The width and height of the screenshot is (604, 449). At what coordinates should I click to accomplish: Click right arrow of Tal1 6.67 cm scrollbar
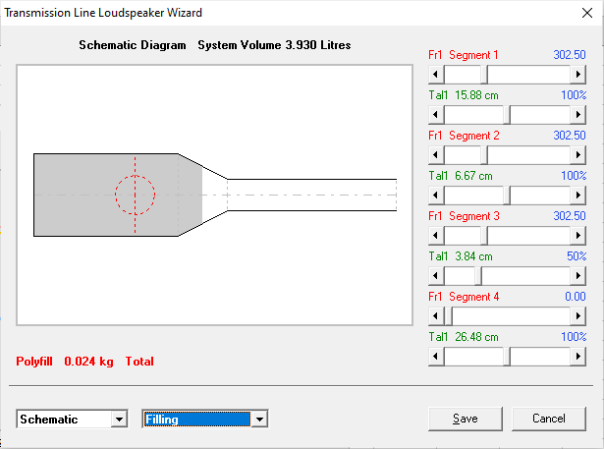[x=577, y=195]
